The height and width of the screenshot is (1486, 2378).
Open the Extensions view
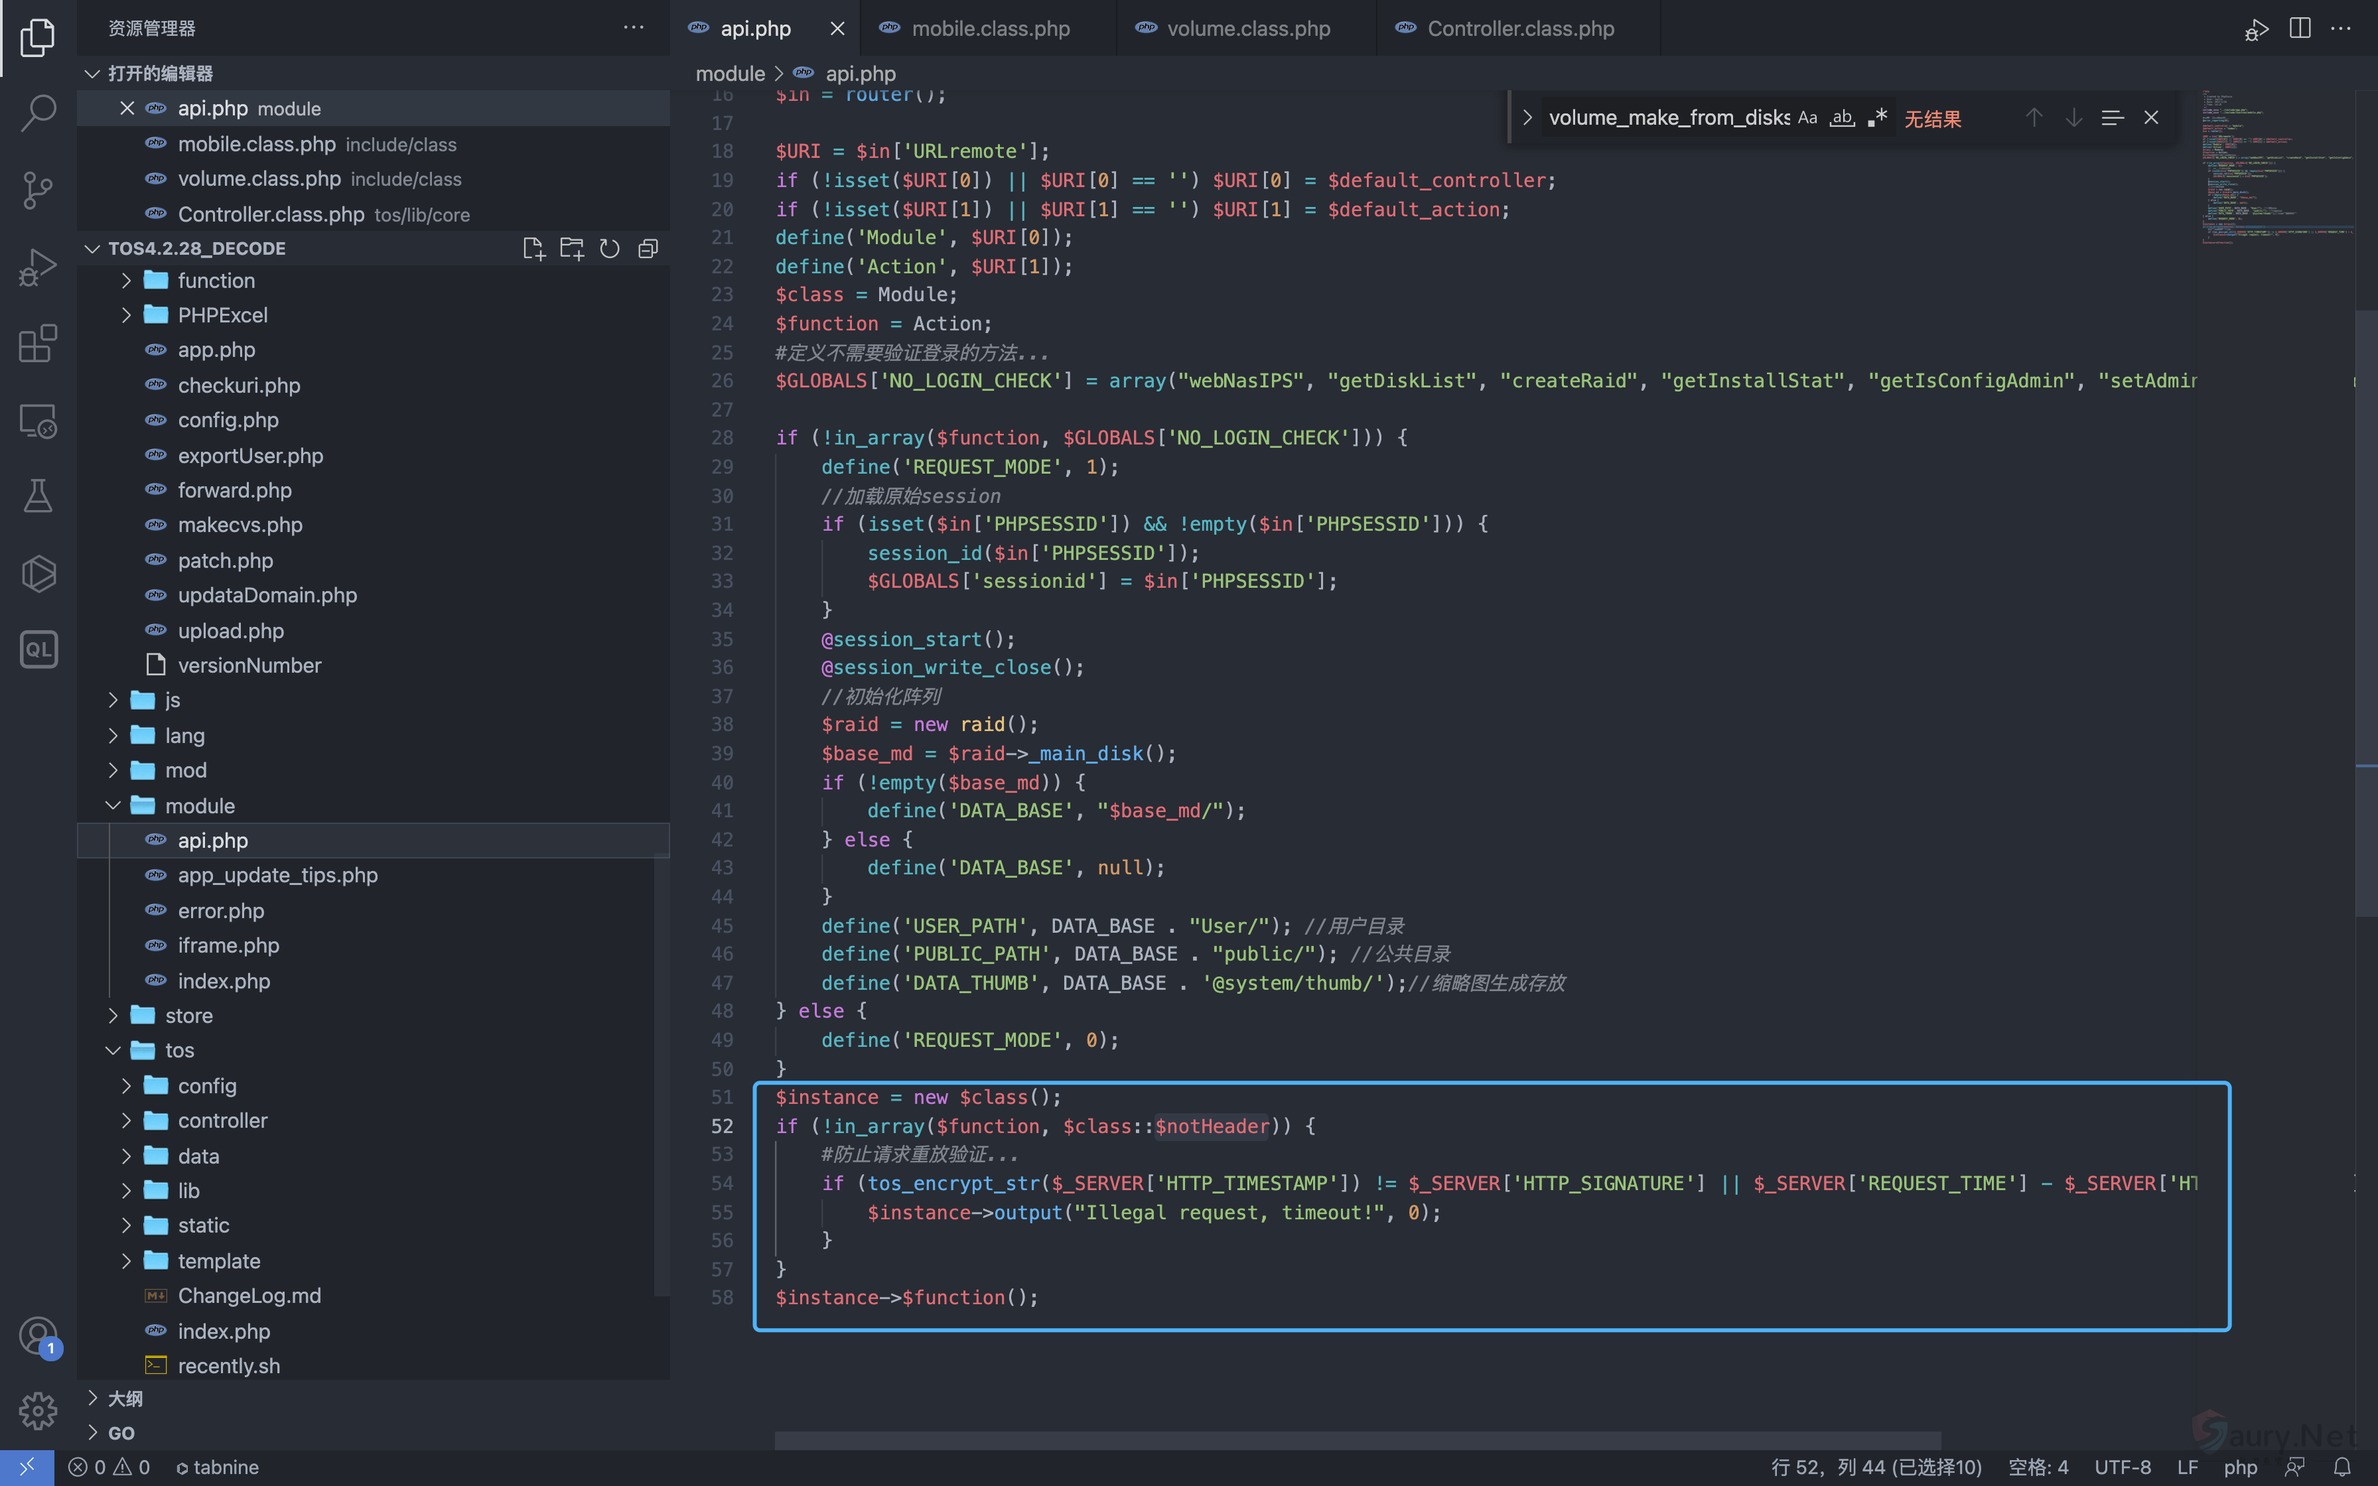[x=37, y=344]
